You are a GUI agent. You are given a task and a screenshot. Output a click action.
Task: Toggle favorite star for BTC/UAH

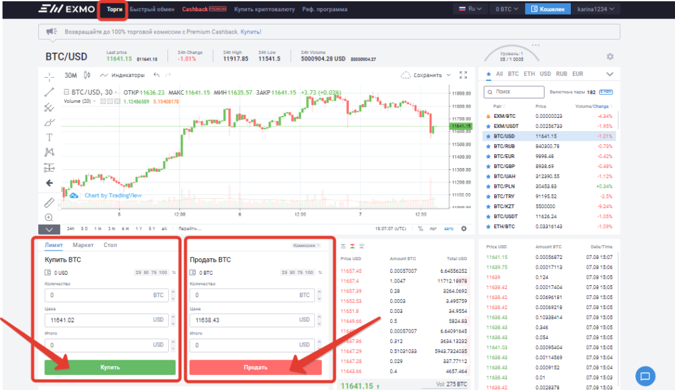click(488, 177)
